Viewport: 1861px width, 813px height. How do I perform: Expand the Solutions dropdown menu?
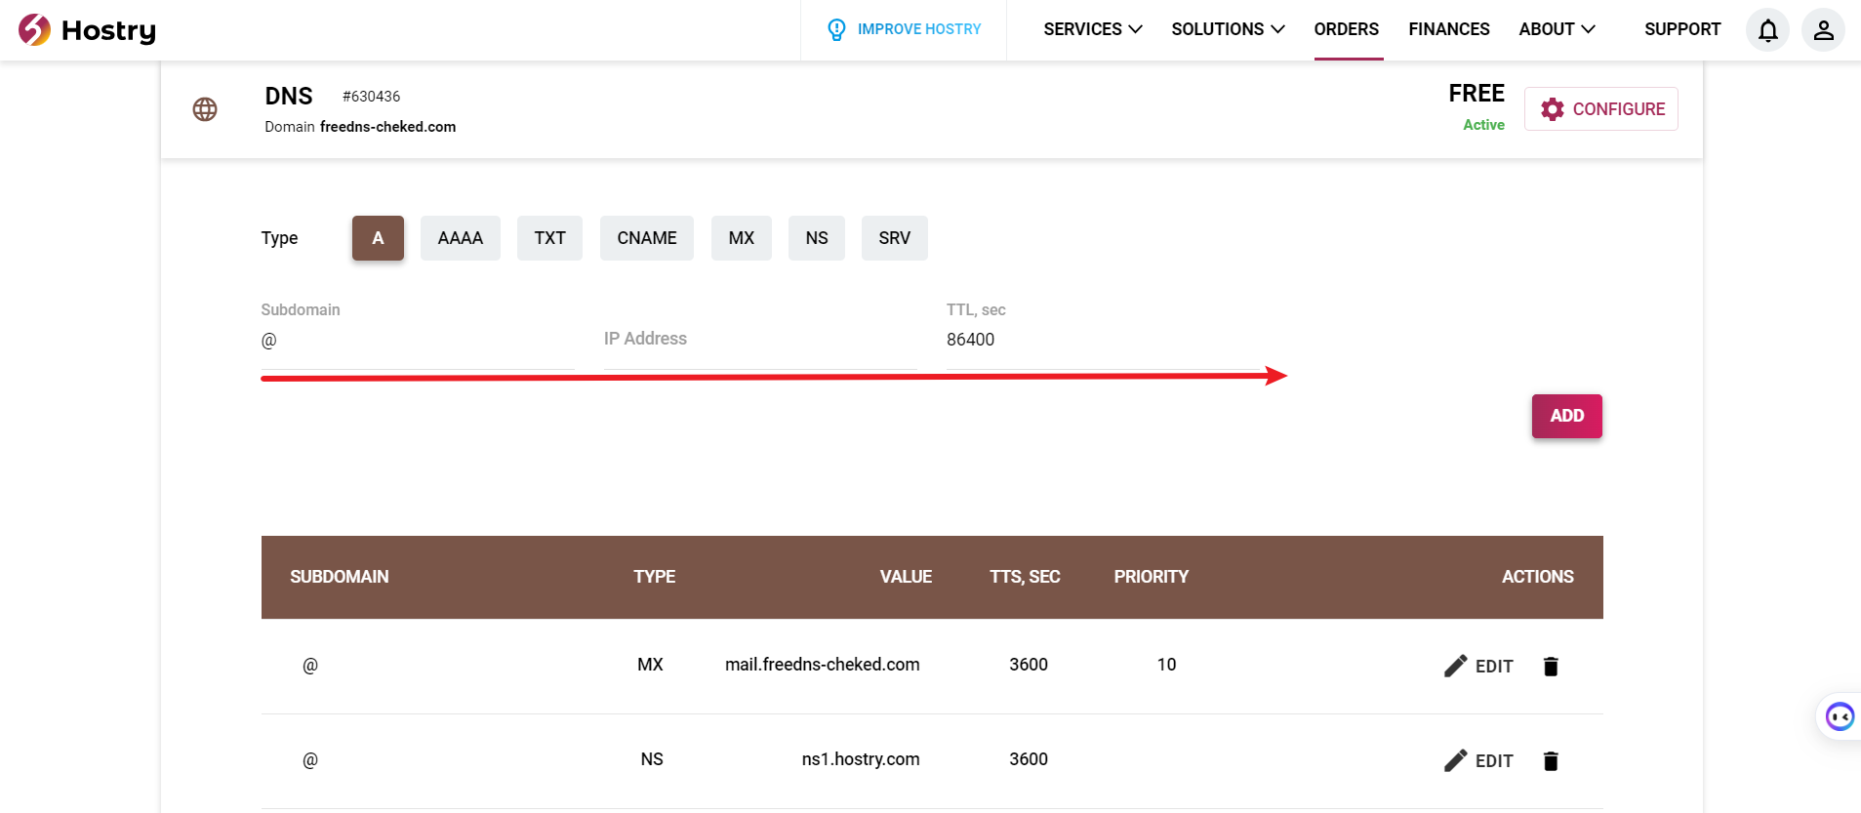pos(1228,29)
